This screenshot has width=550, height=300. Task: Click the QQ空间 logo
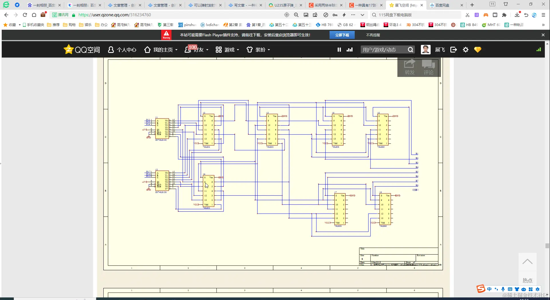(x=82, y=50)
